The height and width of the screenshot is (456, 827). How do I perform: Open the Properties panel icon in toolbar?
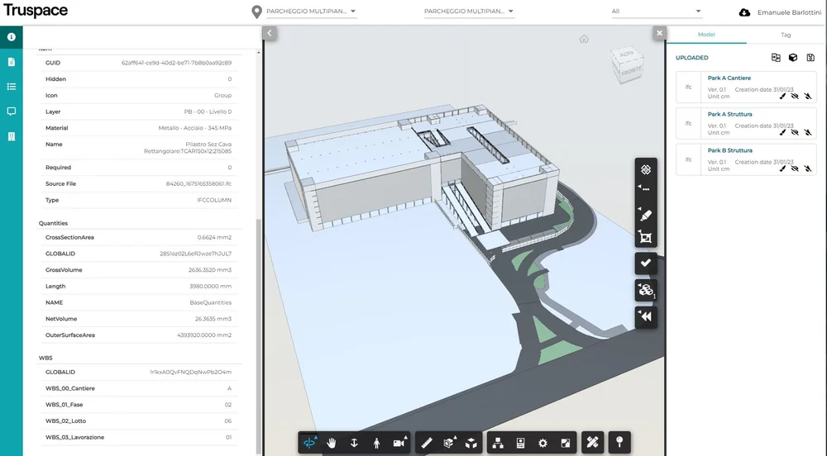(520, 443)
